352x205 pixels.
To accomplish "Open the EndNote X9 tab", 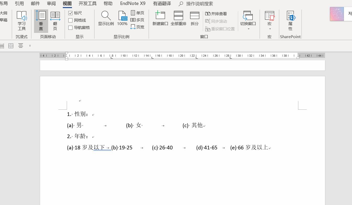I will coord(132,3).
